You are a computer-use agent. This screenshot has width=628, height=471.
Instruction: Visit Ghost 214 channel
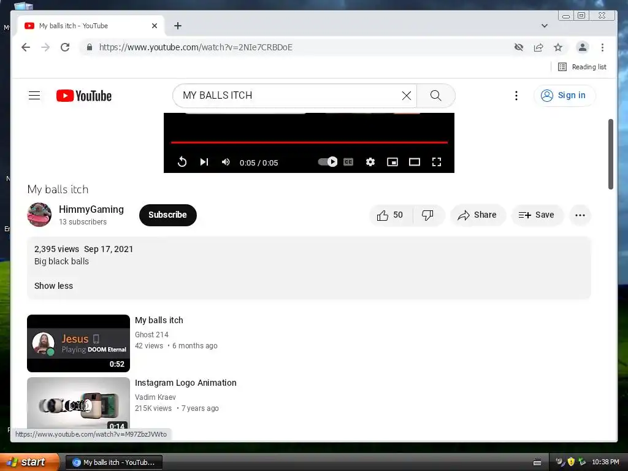(x=152, y=335)
